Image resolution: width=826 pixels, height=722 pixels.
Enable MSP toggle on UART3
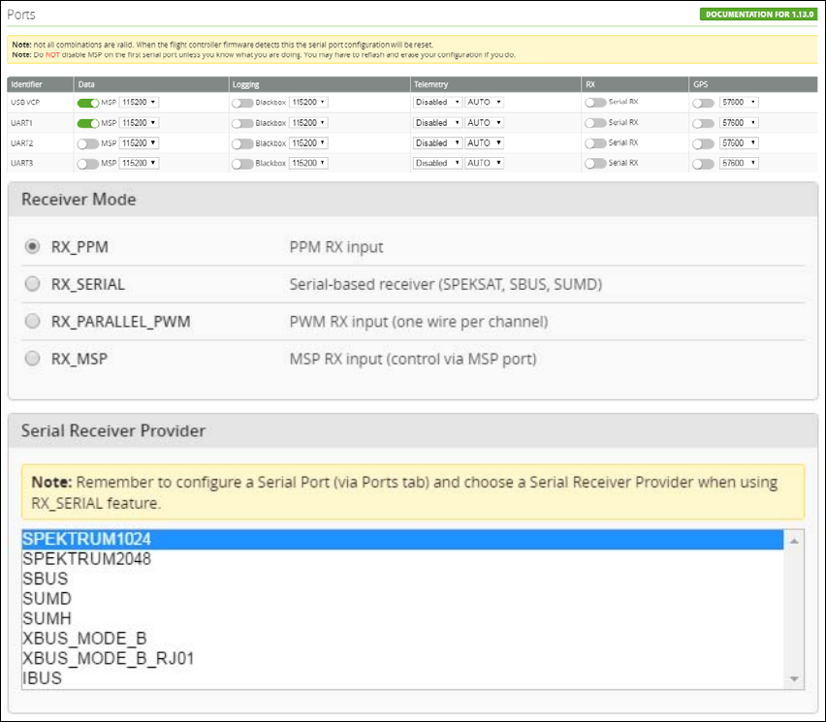[87, 164]
